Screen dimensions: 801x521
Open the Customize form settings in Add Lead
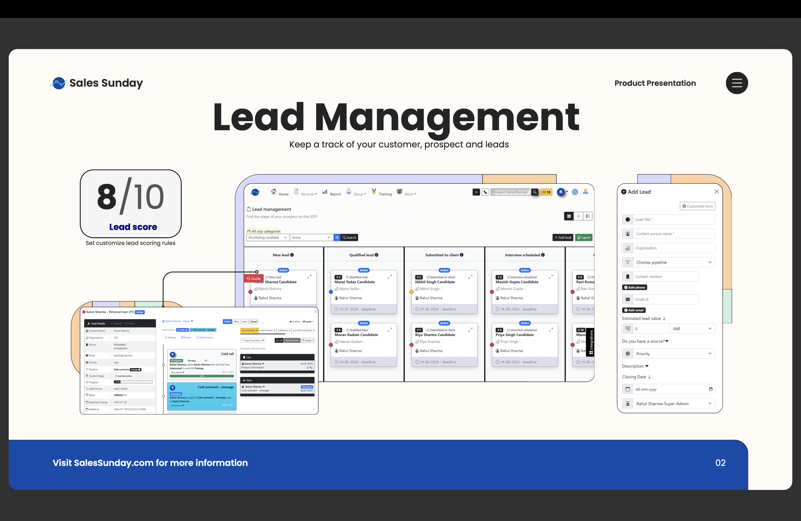697,206
